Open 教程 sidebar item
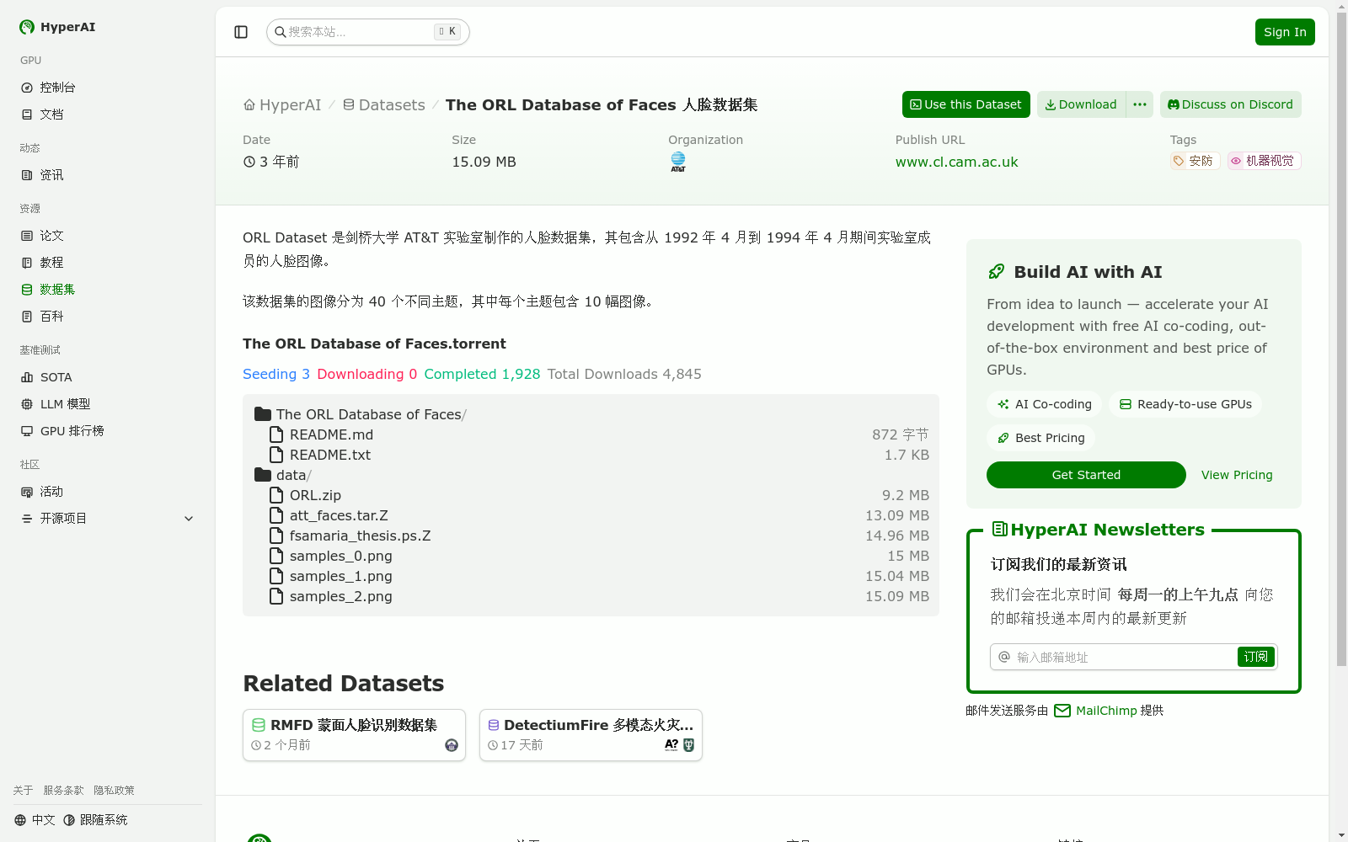The width and height of the screenshot is (1348, 842). pyautogui.click(x=108, y=263)
